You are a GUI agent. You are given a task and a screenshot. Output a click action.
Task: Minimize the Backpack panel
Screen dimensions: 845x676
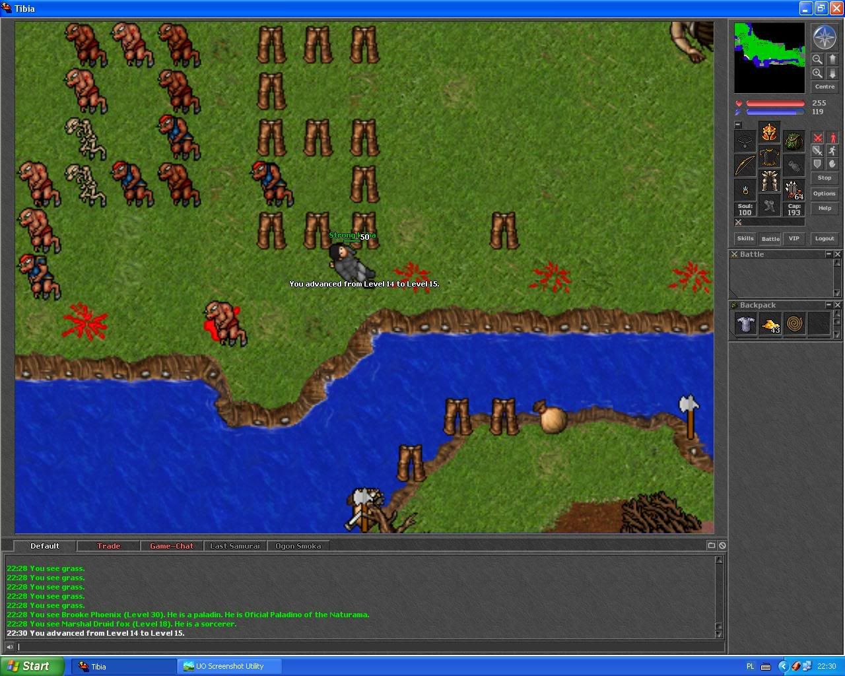[x=828, y=305]
